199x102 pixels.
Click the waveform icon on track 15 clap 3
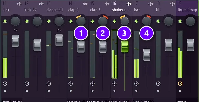(107, 4)
